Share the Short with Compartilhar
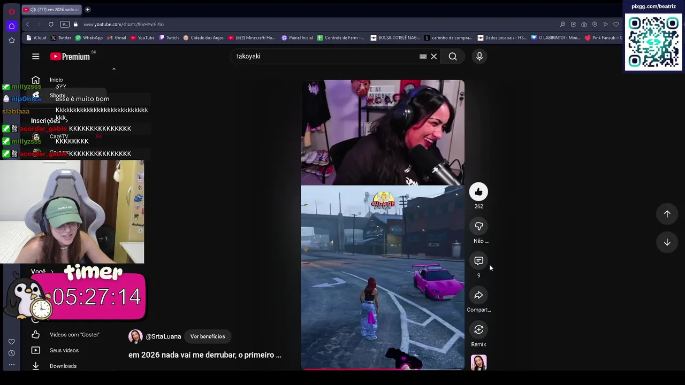 click(x=478, y=295)
